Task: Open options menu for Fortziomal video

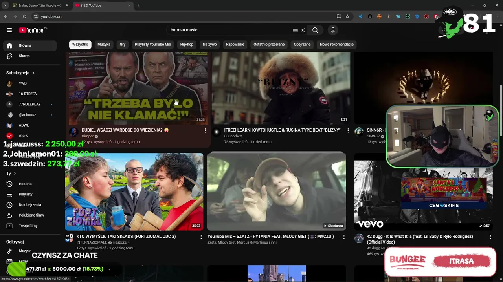Action: pyautogui.click(x=201, y=237)
